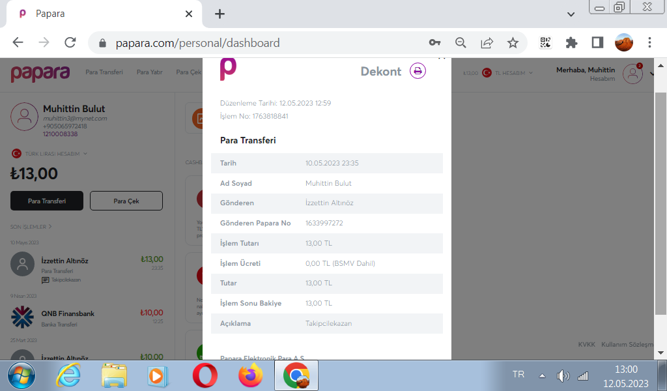Toggle the browser side panel icon
The width and height of the screenshot is (667, 391).
pyautogui.click(x=597, y=42)
